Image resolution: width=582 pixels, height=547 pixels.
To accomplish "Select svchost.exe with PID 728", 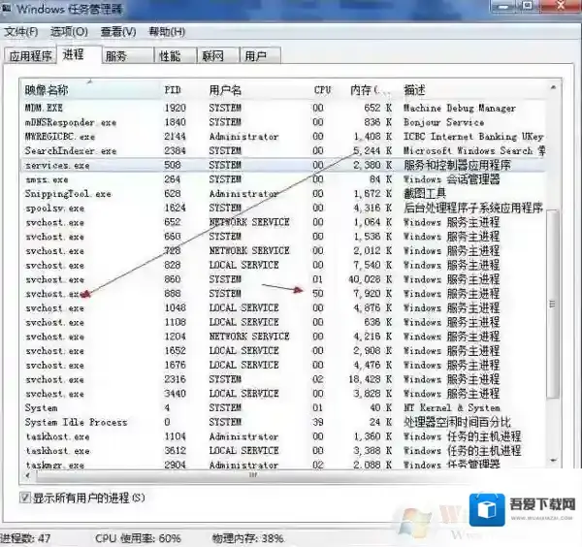I will click(283, 251).
